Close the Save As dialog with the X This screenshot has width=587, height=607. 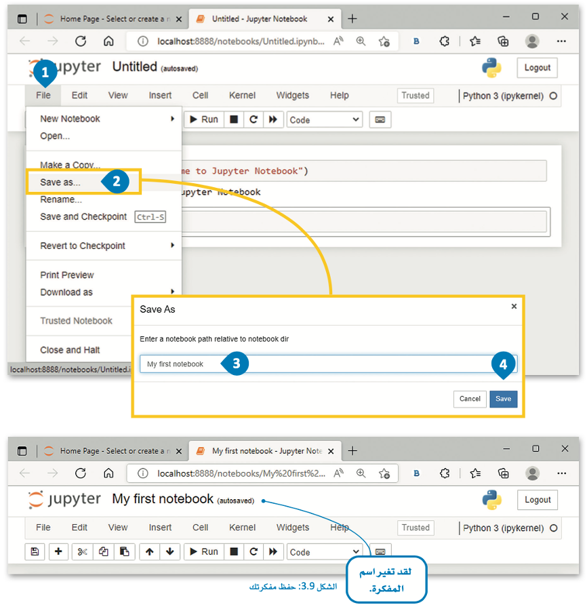[x=514, y=306]
